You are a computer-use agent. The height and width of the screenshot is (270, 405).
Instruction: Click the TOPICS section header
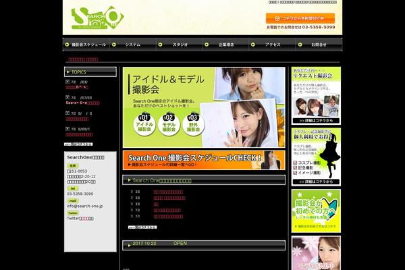pyautogui.click(x=90, y=72)
